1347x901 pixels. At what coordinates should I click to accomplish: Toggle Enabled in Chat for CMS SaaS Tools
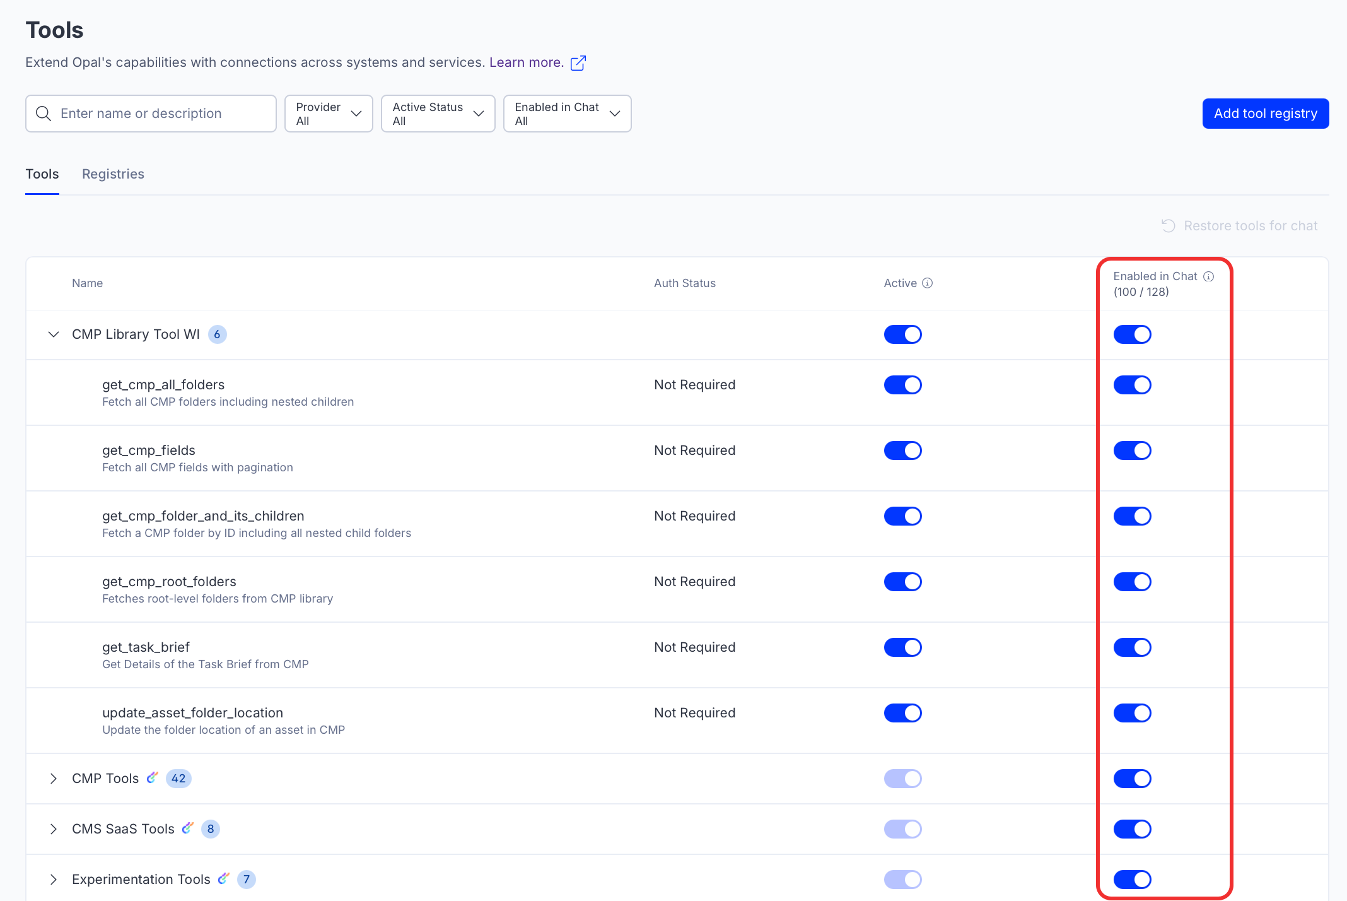click(x=1132, y=829)
